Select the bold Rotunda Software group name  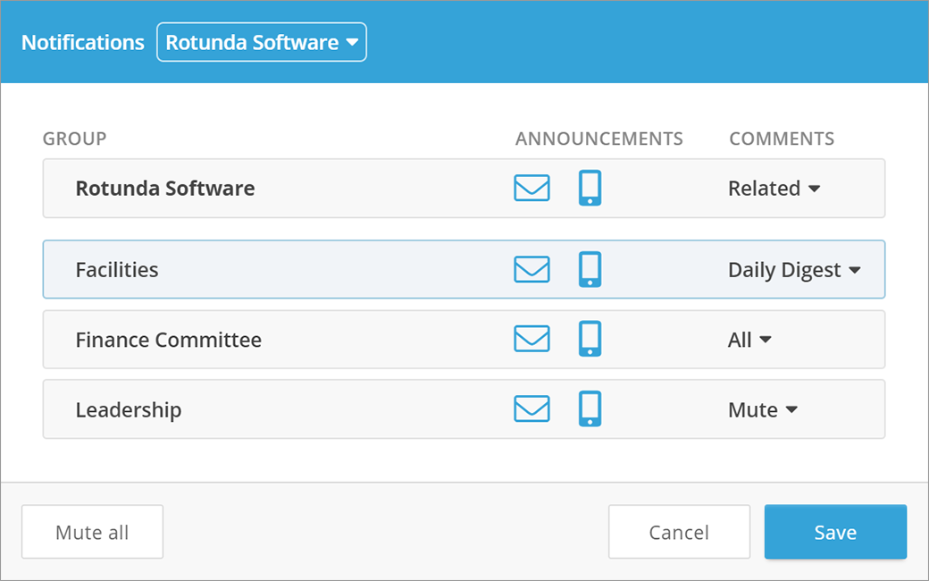point(165,188)
